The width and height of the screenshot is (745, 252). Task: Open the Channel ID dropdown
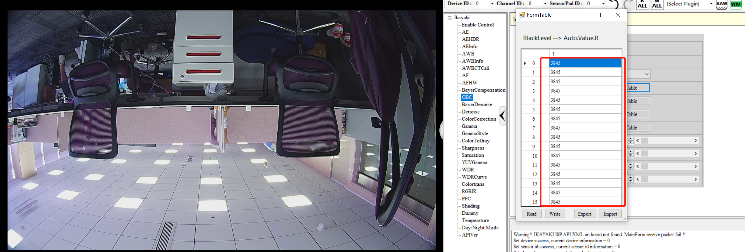[545, 4]
